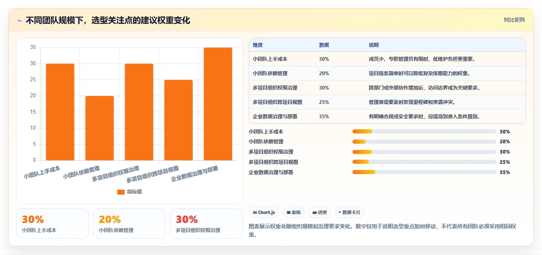Click the description starting with 跨部门或外部协作
This screenshot has width=542, height=255.
424,88
